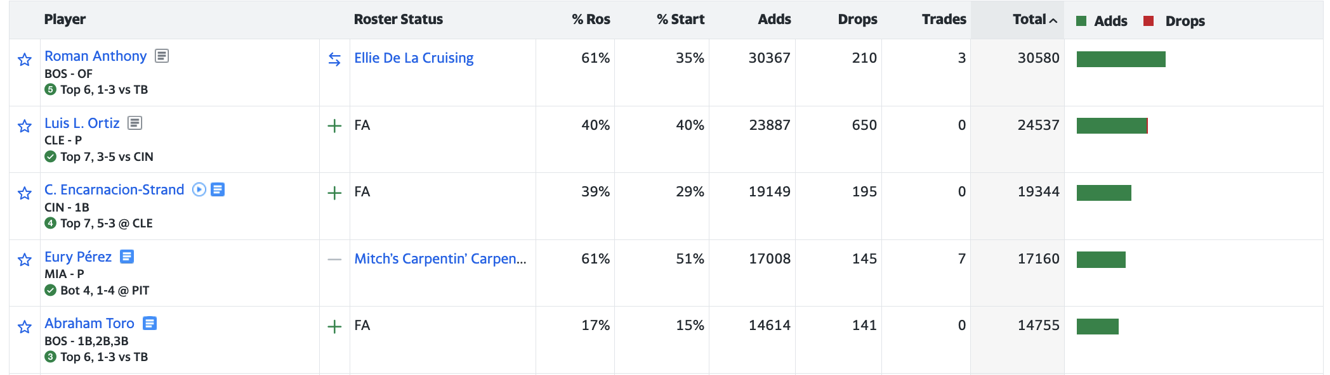Toggle watch star for Eury Pérez
Image resolution: width=1330 pixels, height=375 pixels.
click(x=25, y=260)
